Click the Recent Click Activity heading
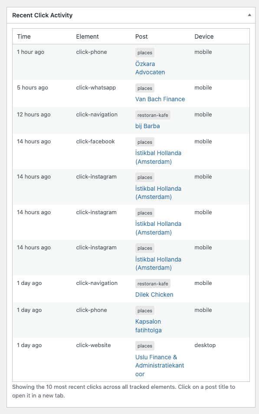The width and height of the screenshot is (259, 414). coord(42,15)
